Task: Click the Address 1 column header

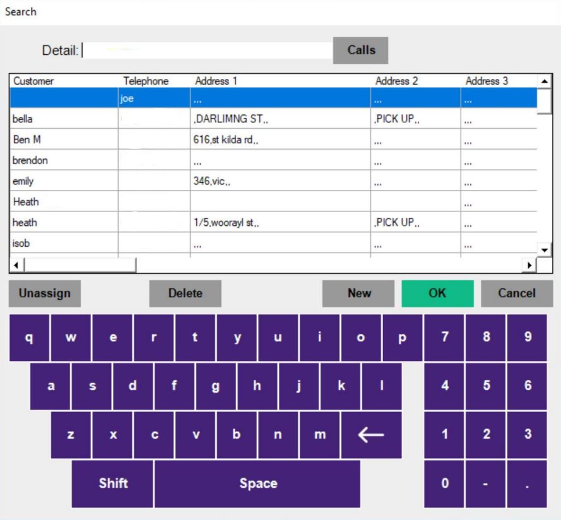Action: coord(216,81)
